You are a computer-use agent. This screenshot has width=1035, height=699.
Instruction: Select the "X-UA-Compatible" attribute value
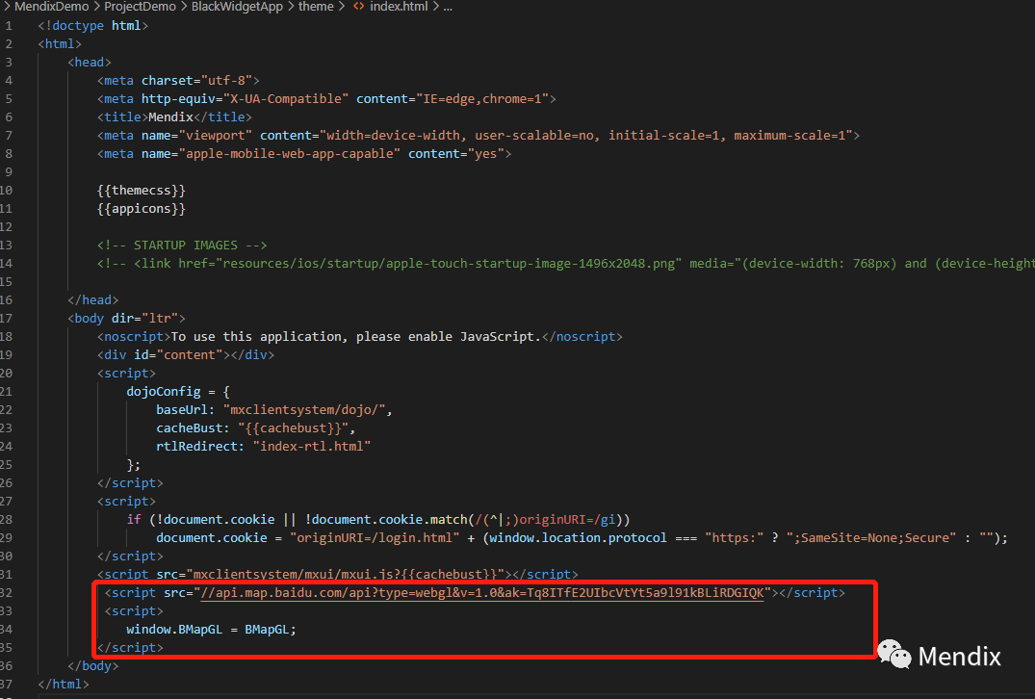[x=286, y=99]
